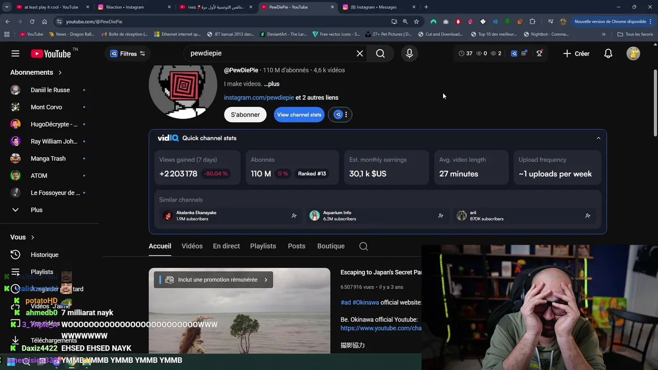Viewport: 658px width, 370px height.
Task: Expand channel description with ...plus
Action: click(271, 84)
